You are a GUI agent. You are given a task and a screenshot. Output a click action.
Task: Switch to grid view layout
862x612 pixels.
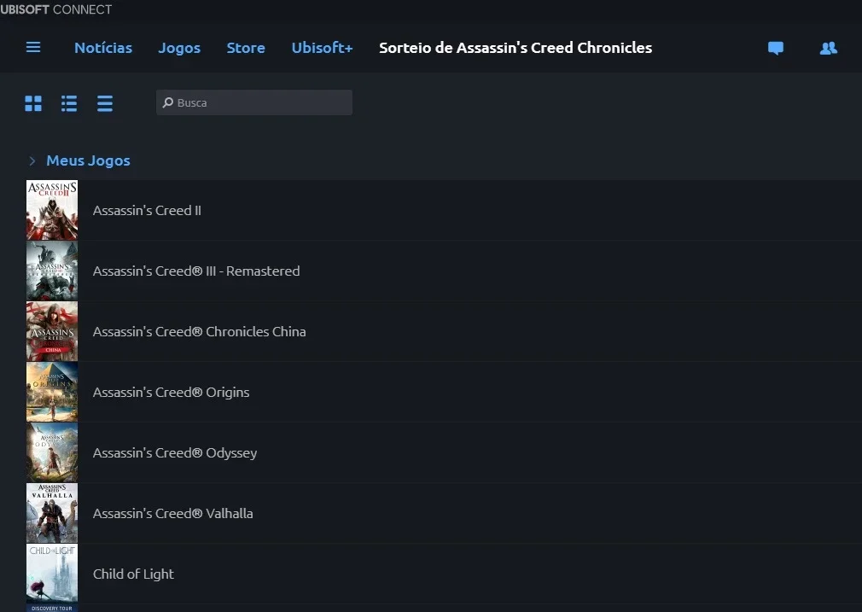tap(33, 103)
